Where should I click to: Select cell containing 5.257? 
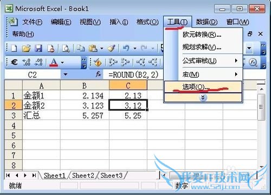point(85,116)
